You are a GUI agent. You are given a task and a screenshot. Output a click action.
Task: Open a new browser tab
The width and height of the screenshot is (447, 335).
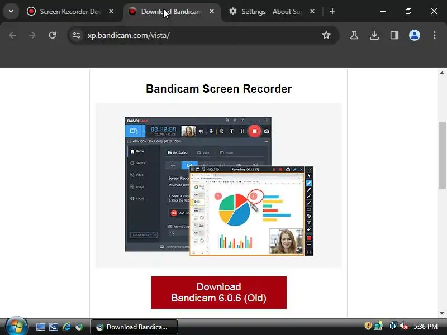click(x=332, y=11)
